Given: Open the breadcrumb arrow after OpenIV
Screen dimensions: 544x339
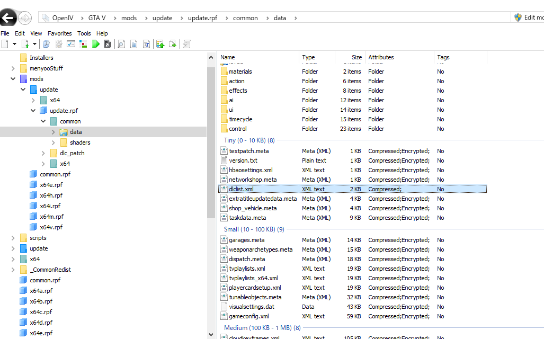Looking at the screenshot, I should pyautogui.click(x=82, y=18).
